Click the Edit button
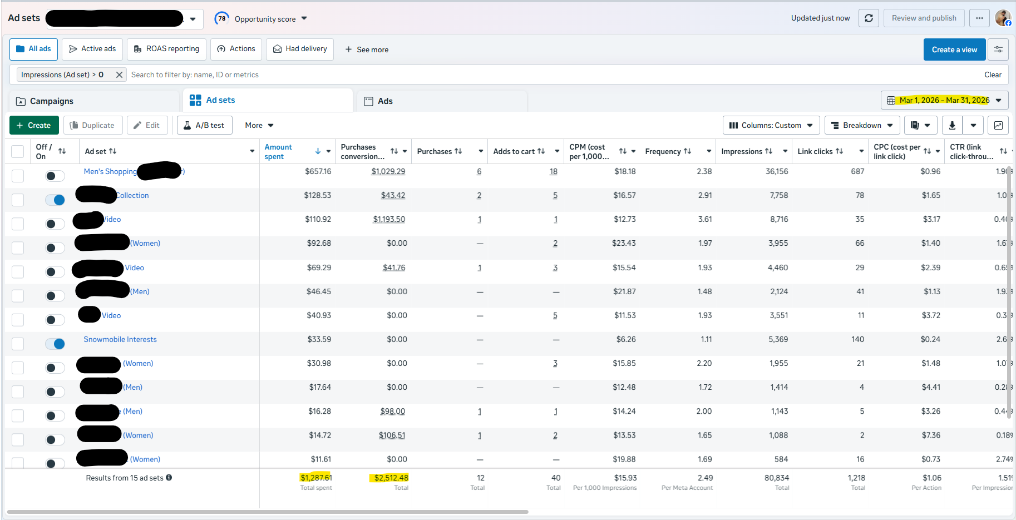 (147, 125)
